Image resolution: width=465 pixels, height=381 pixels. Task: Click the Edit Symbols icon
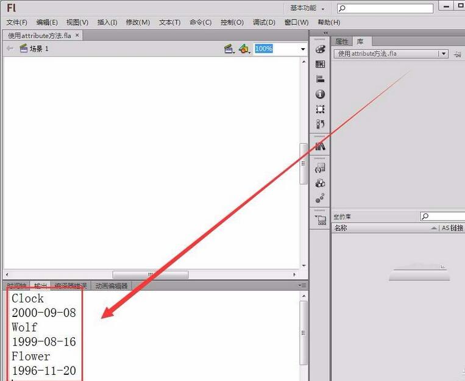(244, 49)
